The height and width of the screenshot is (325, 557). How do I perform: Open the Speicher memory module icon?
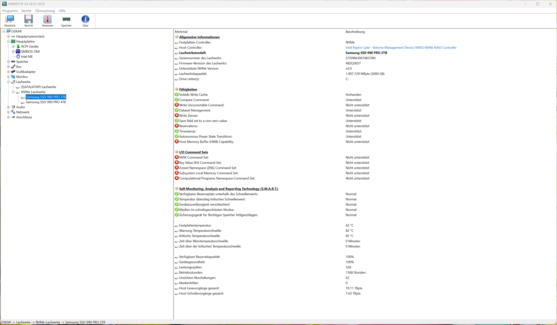pyautogui.click(x=66, y=21)
